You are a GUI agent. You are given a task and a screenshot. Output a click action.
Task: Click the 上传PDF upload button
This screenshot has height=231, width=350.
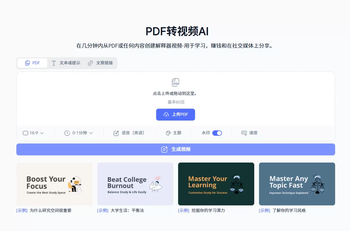click(x=175, y=115)
